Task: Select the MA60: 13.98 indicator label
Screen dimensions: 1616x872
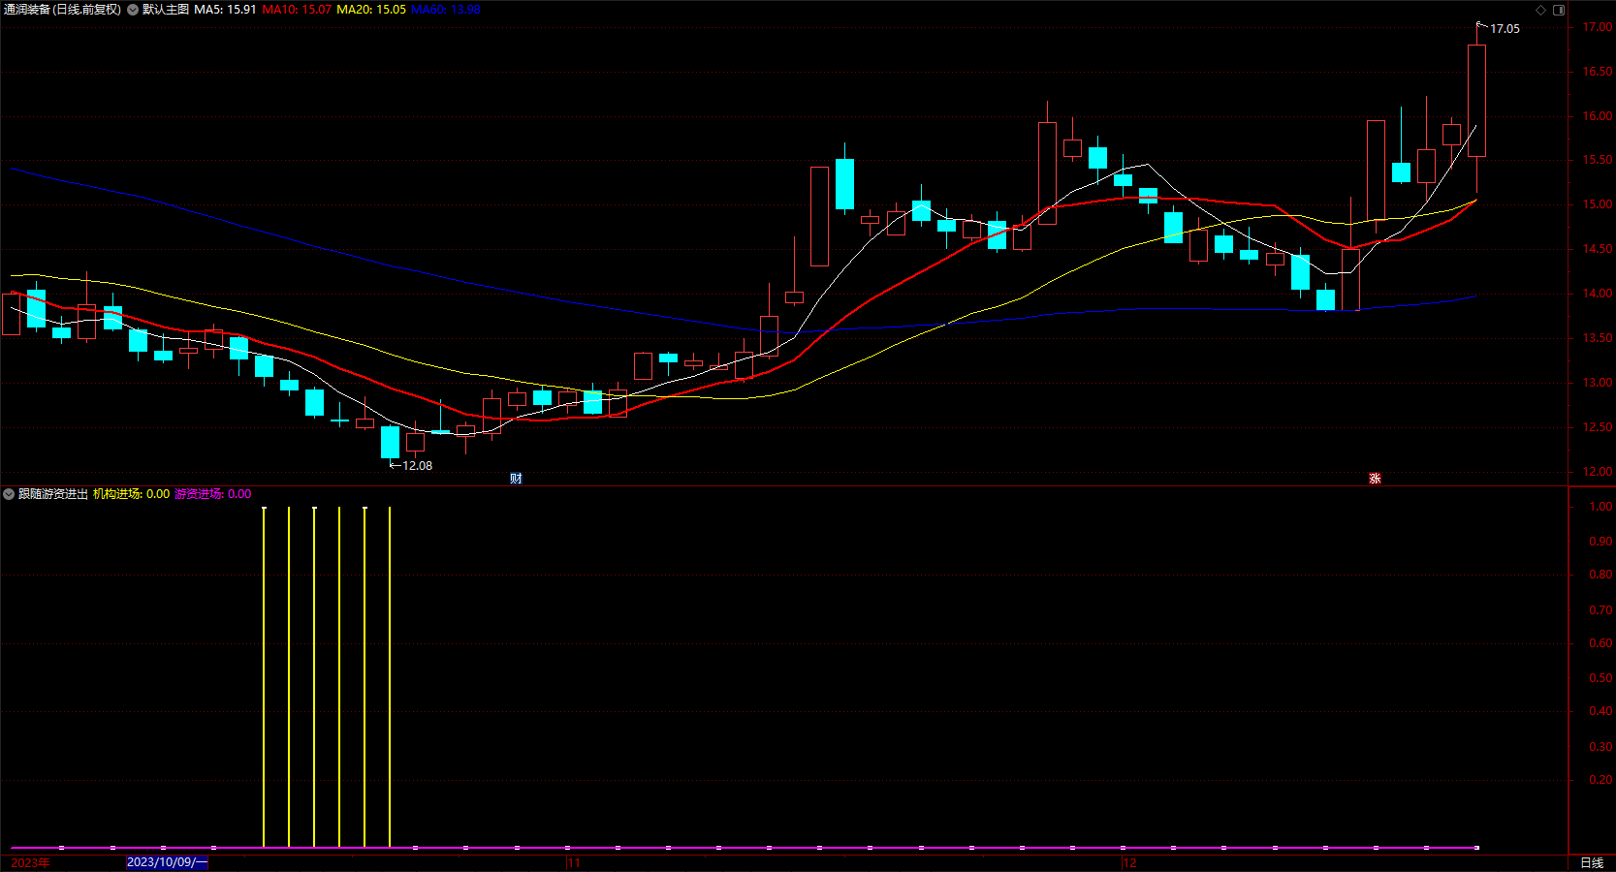Action: 446,10
